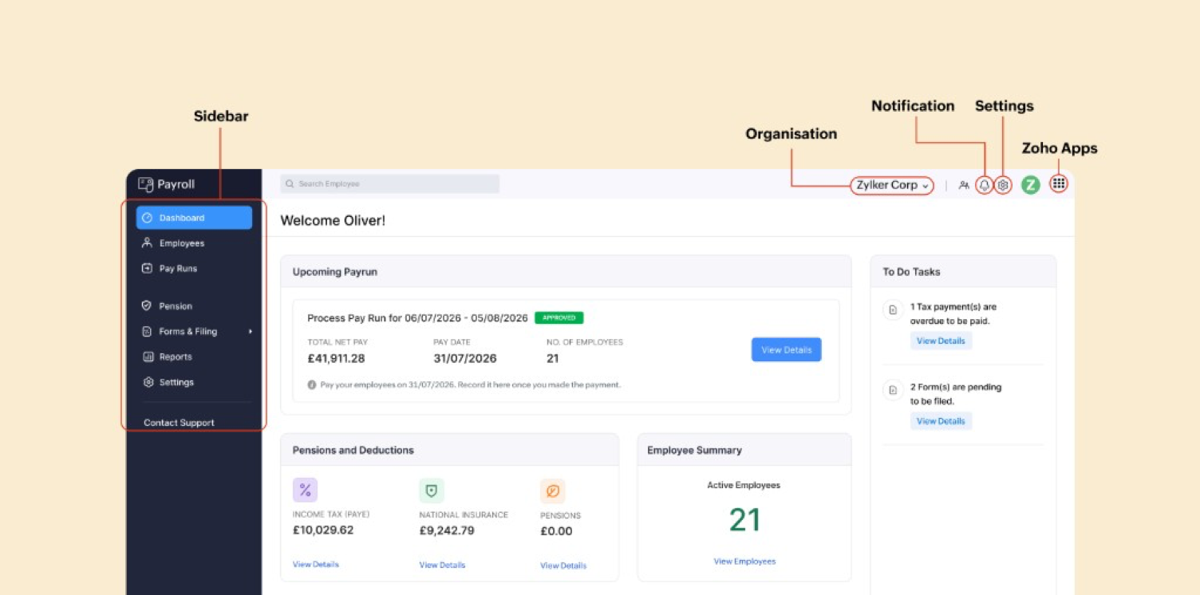
Task: Click the Settings gear icon in sidebar
Action: (x=148, y=382)
